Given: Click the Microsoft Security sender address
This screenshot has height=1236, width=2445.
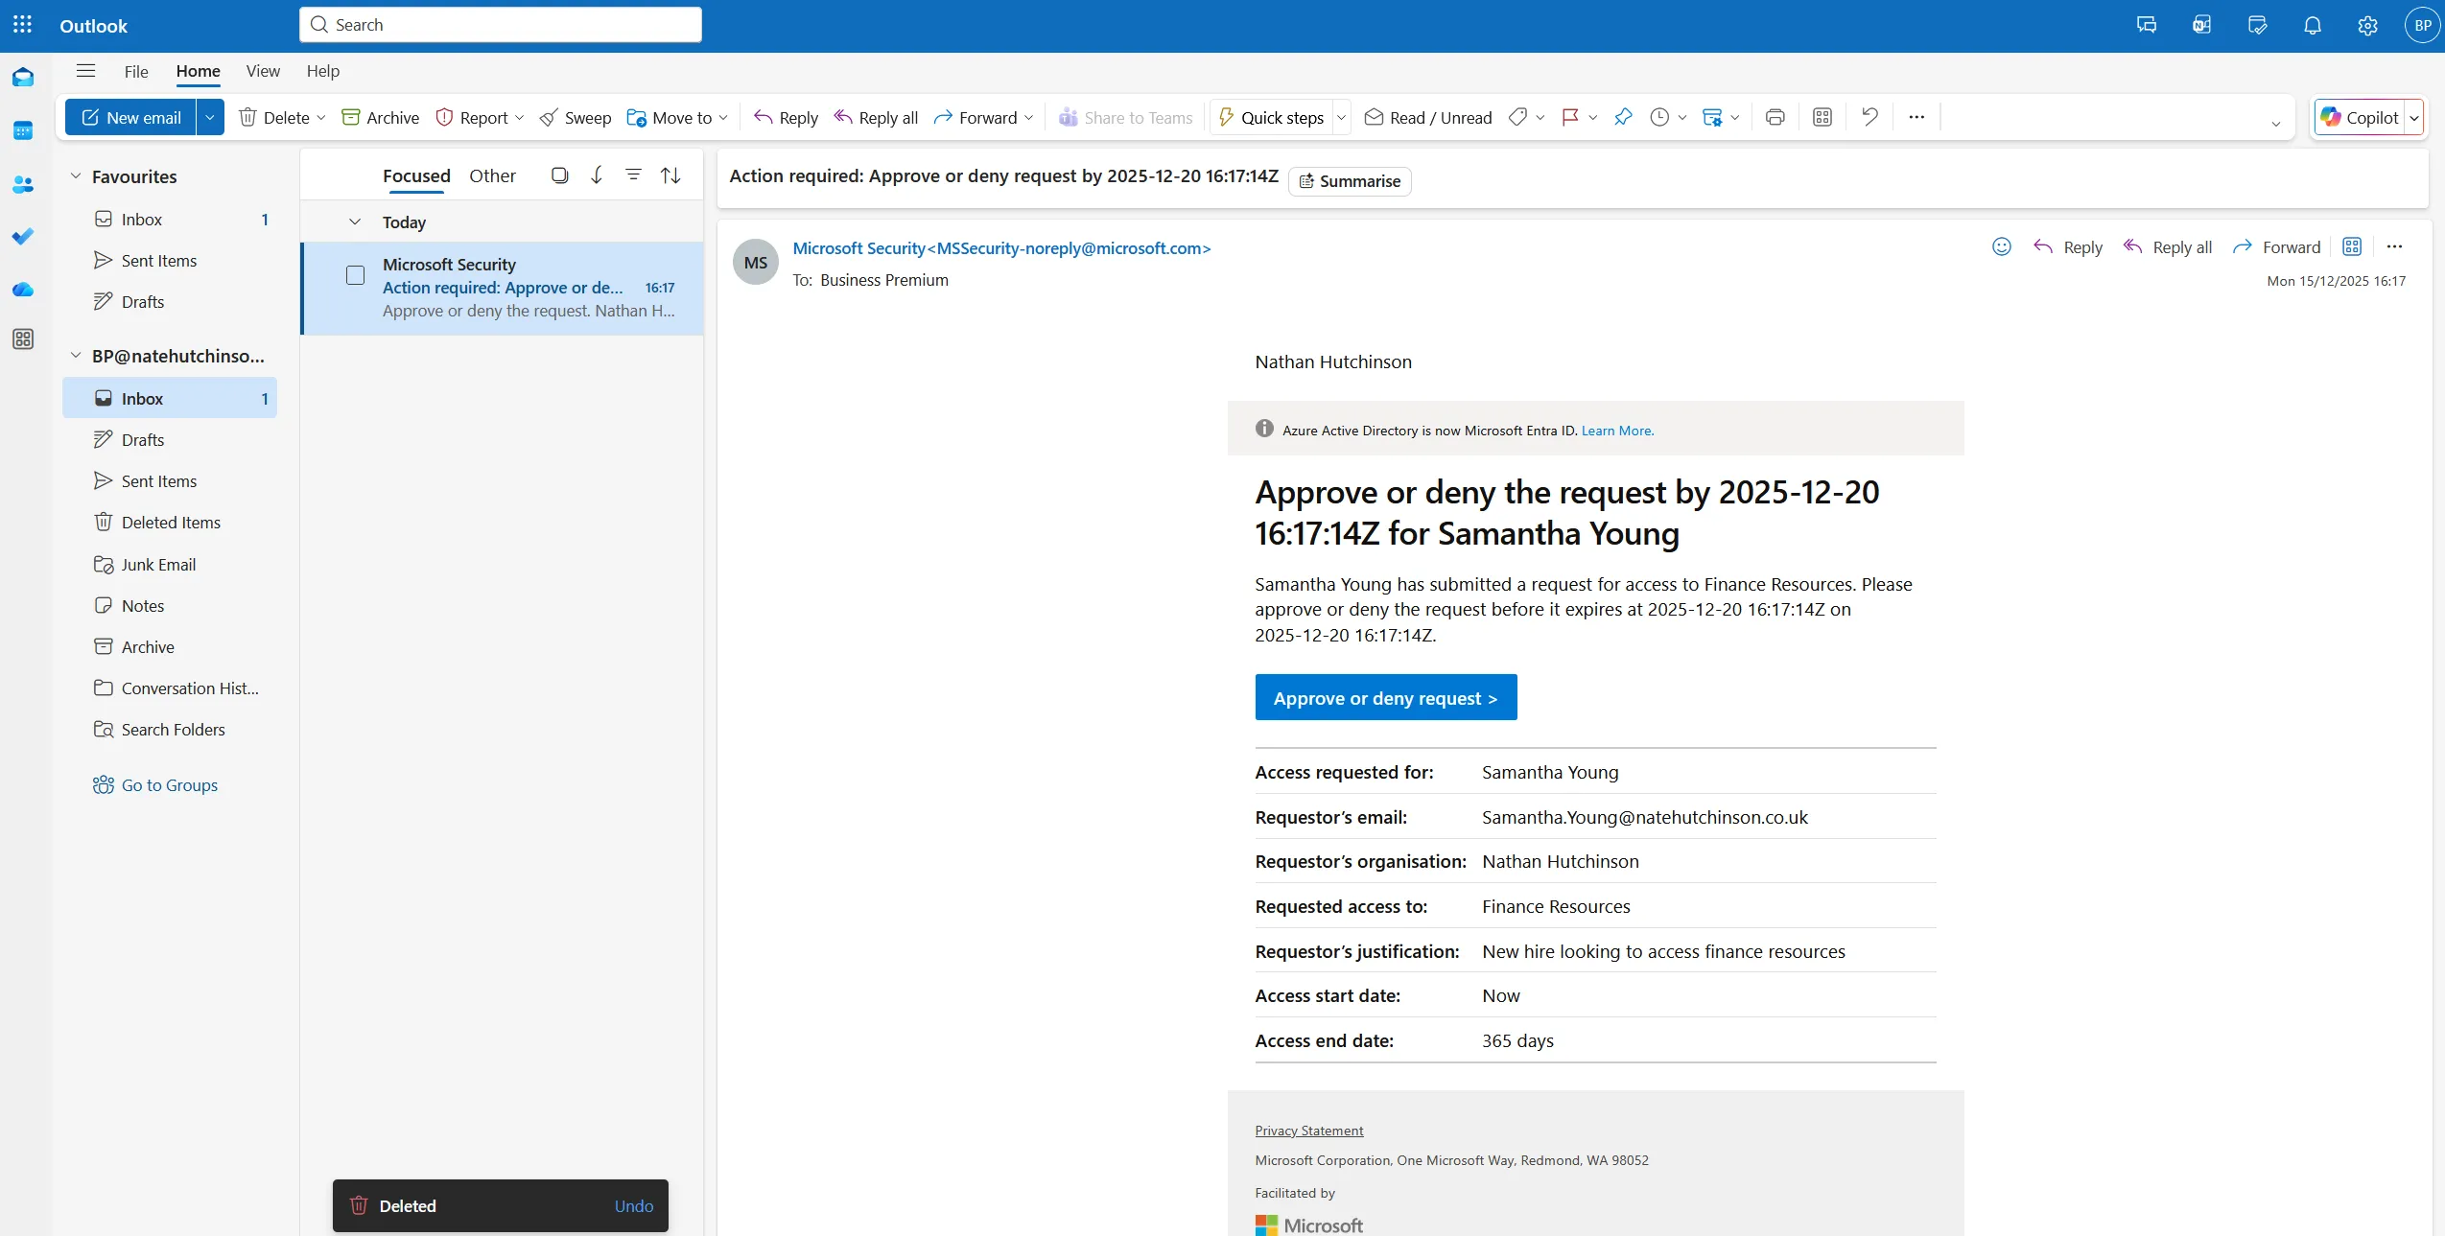Looking at the screenshot, I should [1001, 248].
